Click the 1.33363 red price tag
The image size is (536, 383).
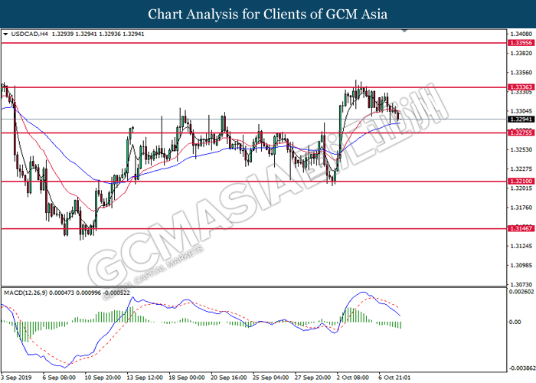tap(520, 88)
